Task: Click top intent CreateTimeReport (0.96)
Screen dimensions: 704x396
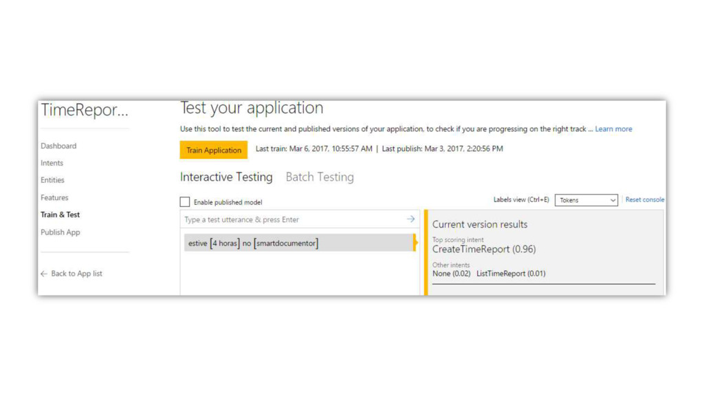Action: 484,249
